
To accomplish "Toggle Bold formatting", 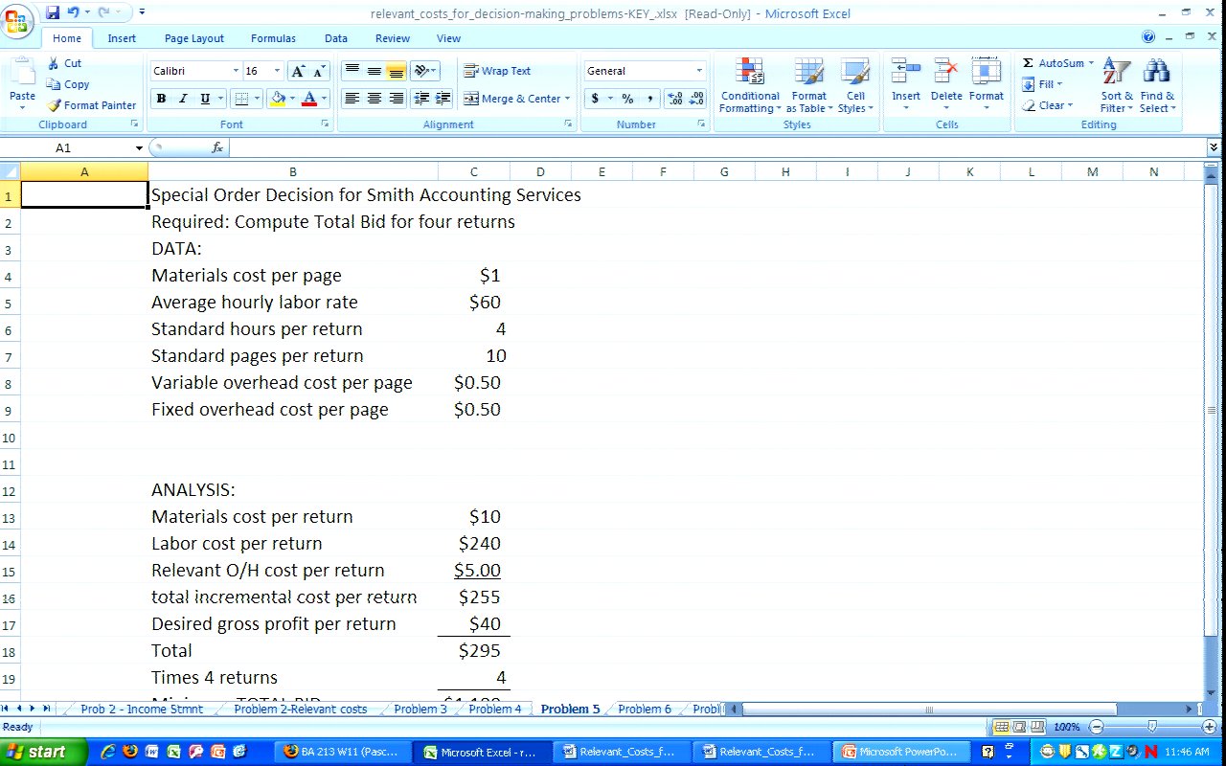I will click(161, 99).
